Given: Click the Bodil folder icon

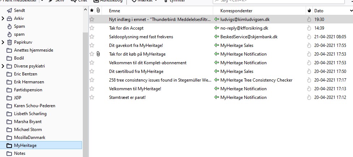Looking at the screenshot, I should [x=9, y=58].
